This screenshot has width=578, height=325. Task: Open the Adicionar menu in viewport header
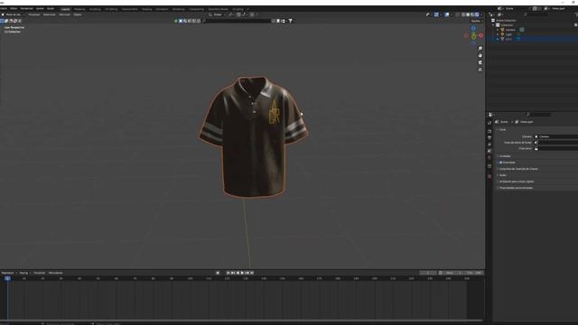[64, 14]
